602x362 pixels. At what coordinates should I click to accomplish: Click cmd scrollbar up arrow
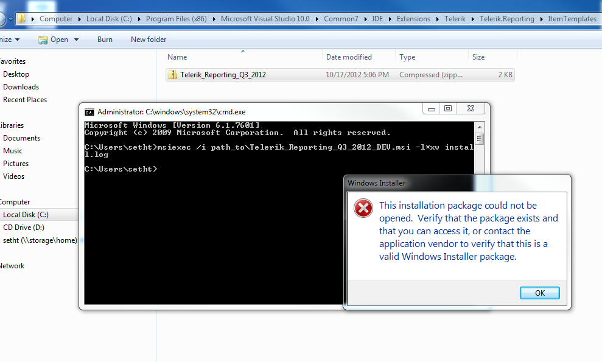pyautogui.click(x=479, y=127)
